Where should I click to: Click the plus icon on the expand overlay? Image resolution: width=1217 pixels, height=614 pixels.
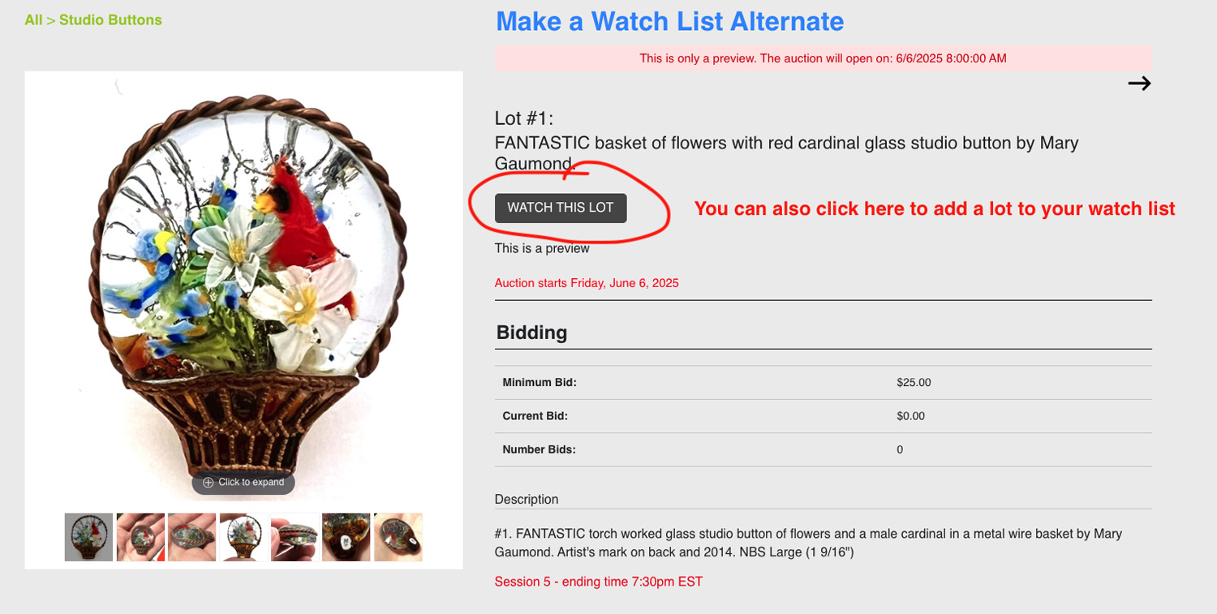209,483
